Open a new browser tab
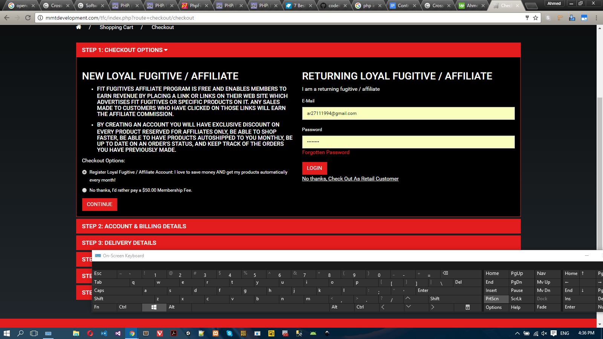 pyautogui.click(x=531, y=6)
